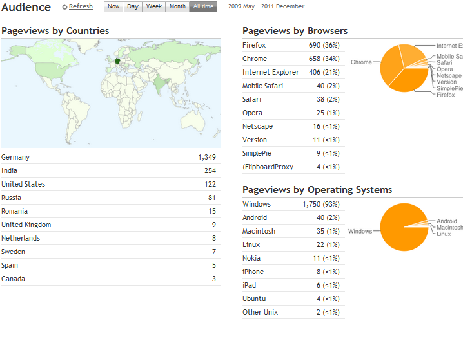Click the Refresh link
Screen dimensions: 472x341
pos(81,6)
